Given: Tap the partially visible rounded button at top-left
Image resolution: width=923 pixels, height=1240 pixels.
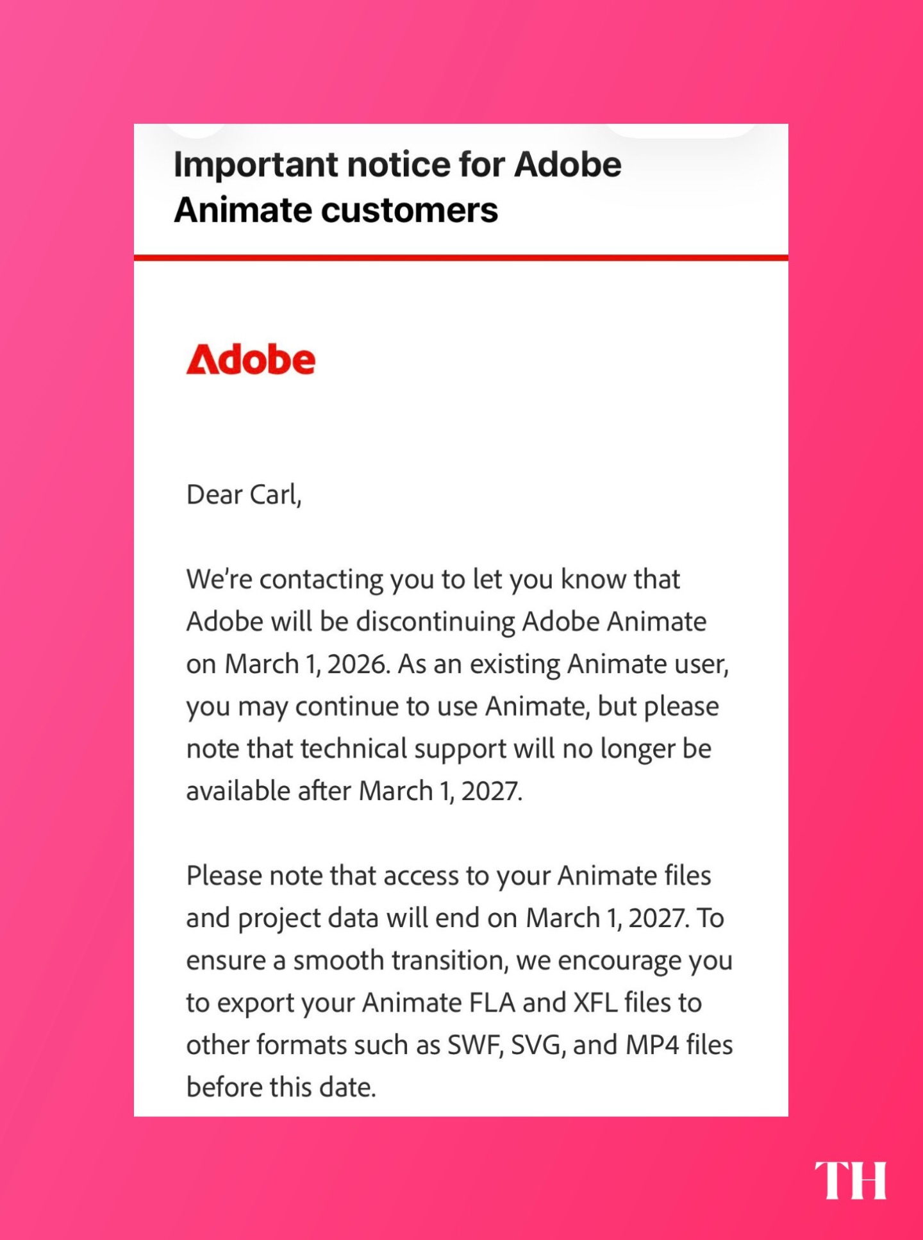Looking at the screenshot, I should tap(195, 130).
